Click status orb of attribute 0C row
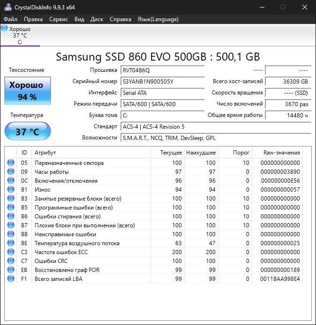 [x=11, y=180]
